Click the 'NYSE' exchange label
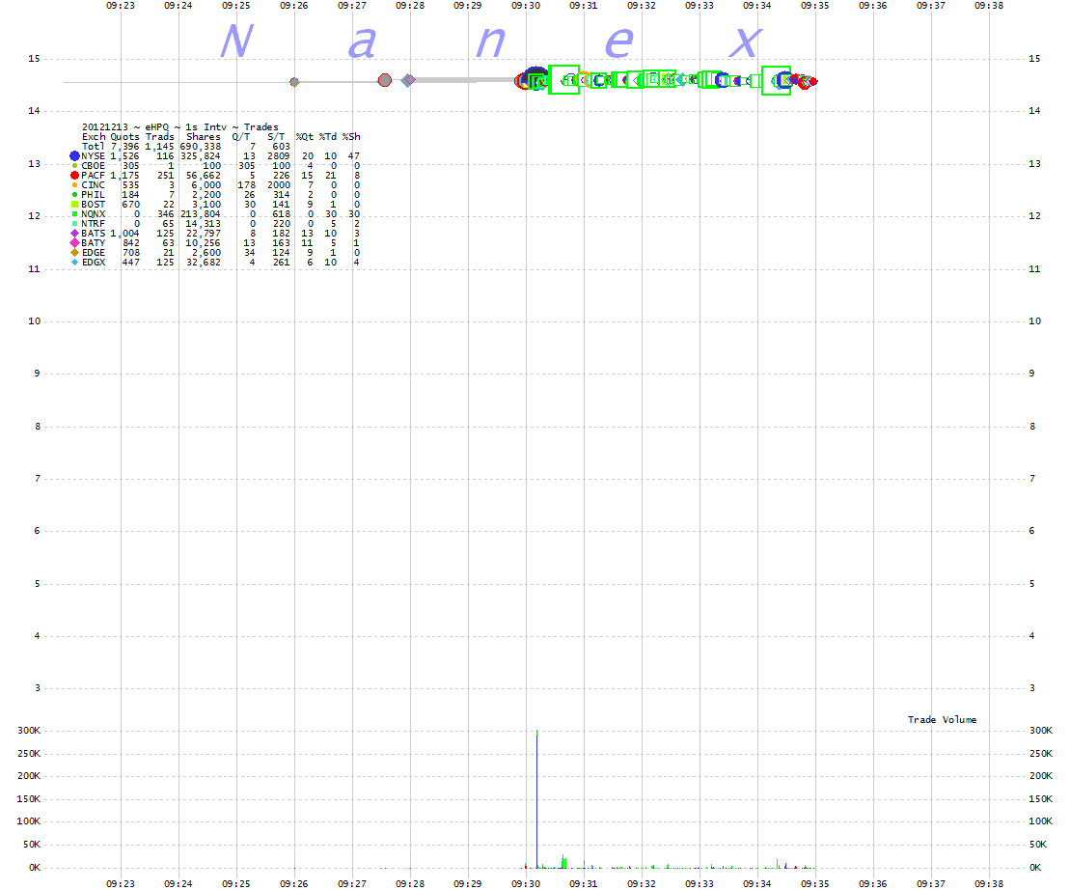Image resolution: width=1070 pixels, height=890 pixels. point(93,156)
